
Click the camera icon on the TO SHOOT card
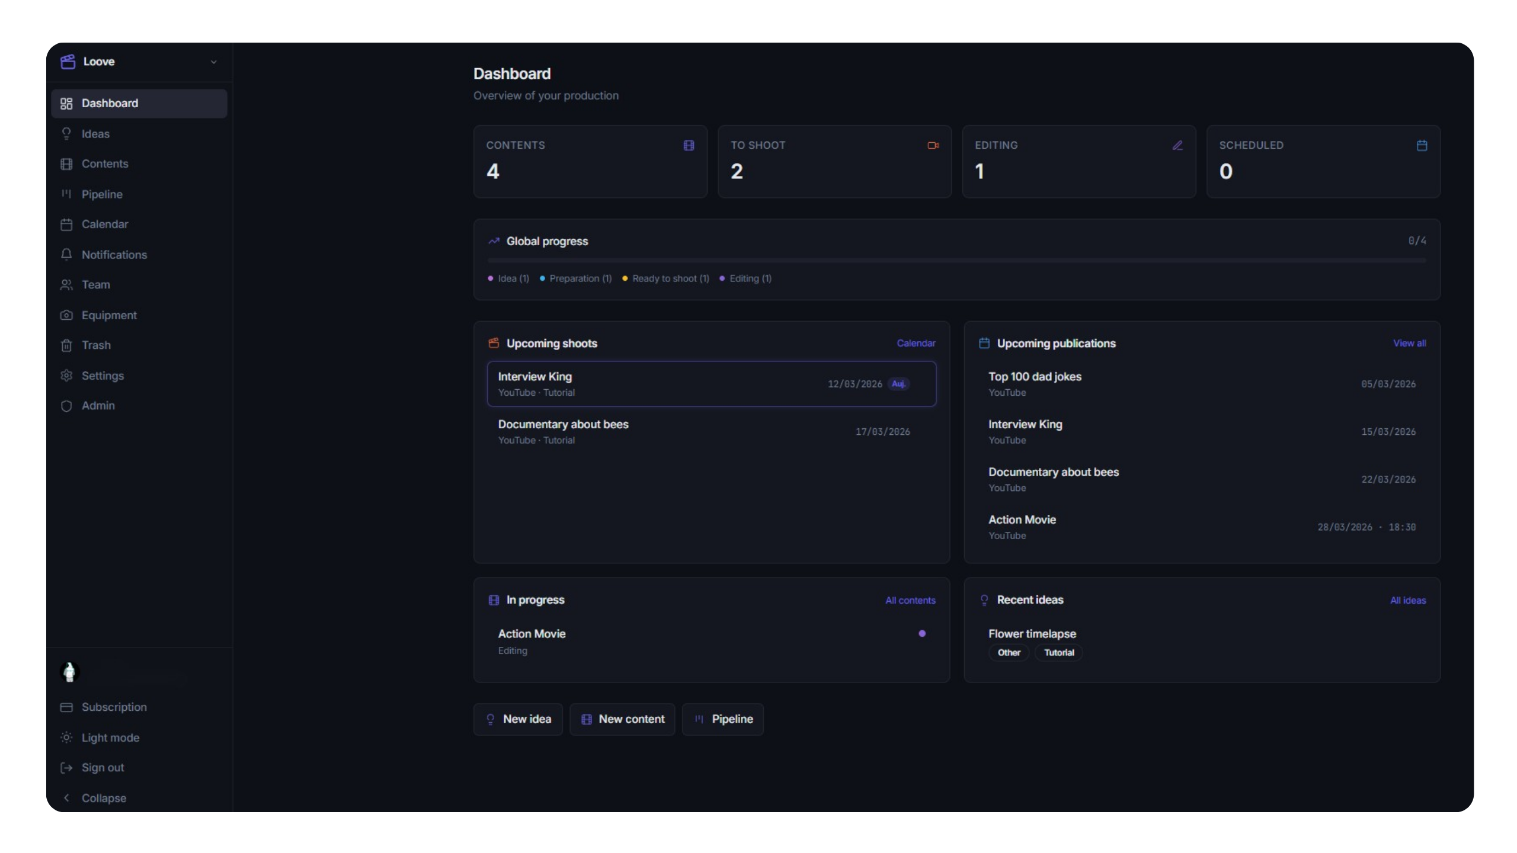point(932,145)
